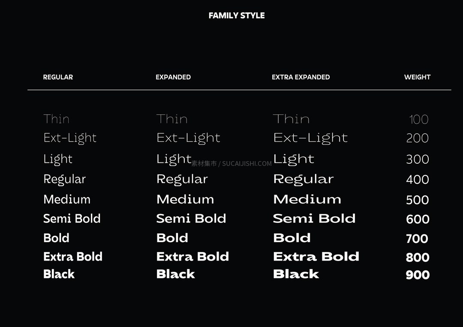
Task: Click Thin in the Extra Expanded column
Action: tap(292, 119)
